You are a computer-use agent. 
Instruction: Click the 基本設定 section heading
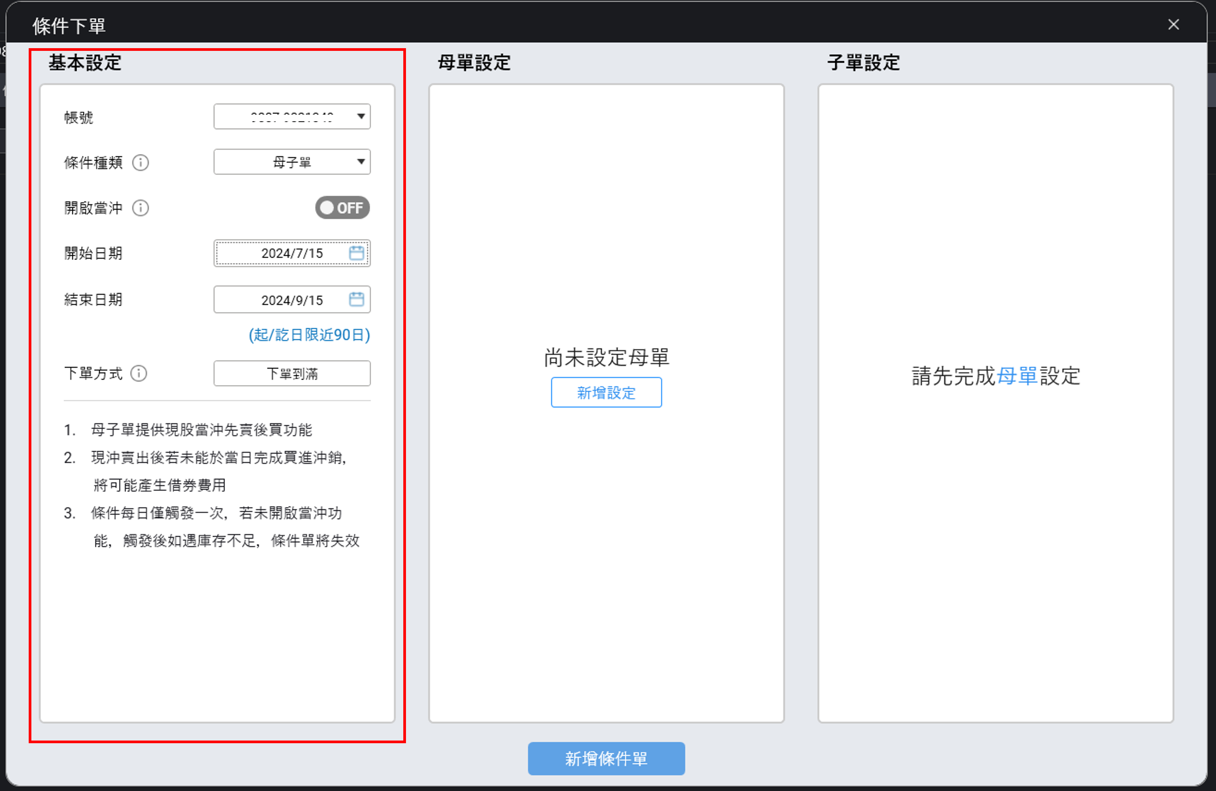coord(85,63)
